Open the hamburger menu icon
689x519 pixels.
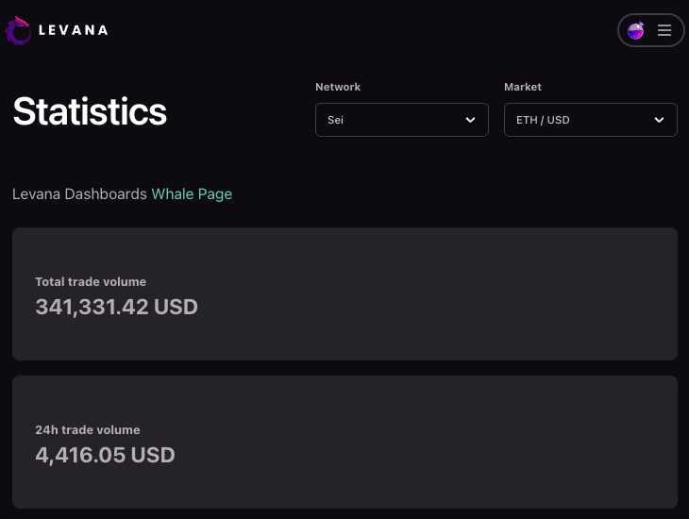664,30
